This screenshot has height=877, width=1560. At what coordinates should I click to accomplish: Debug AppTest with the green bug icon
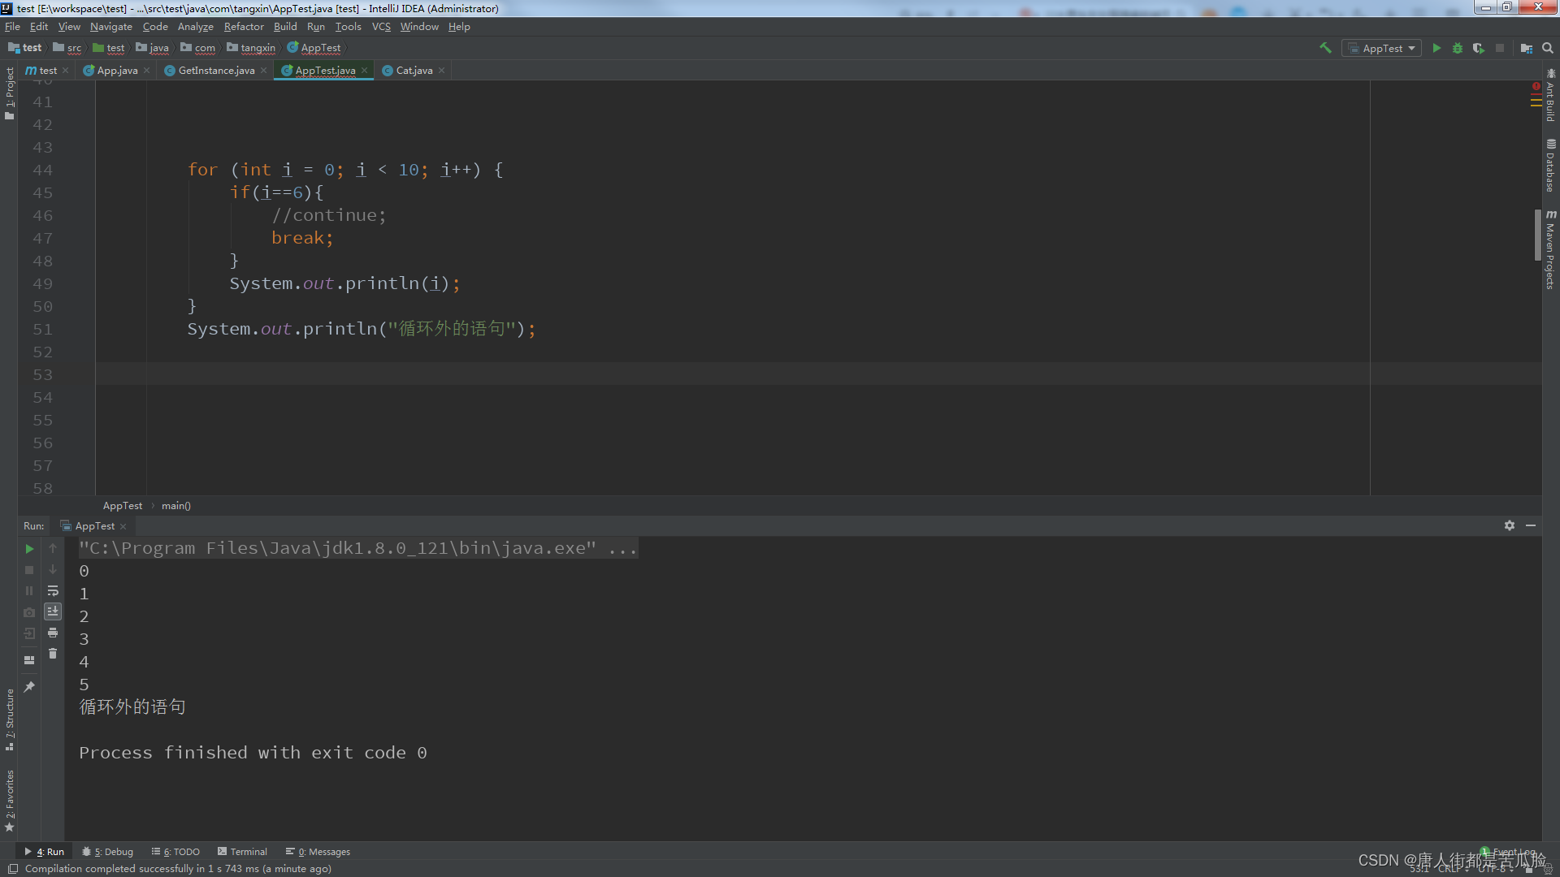tap(1457, 48)
